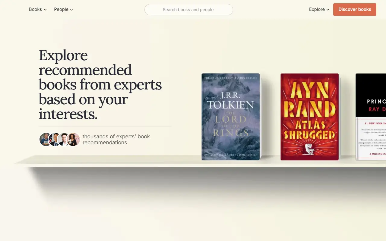
Task: Select the third expert avatar photo
Action: tap(64, 139)
